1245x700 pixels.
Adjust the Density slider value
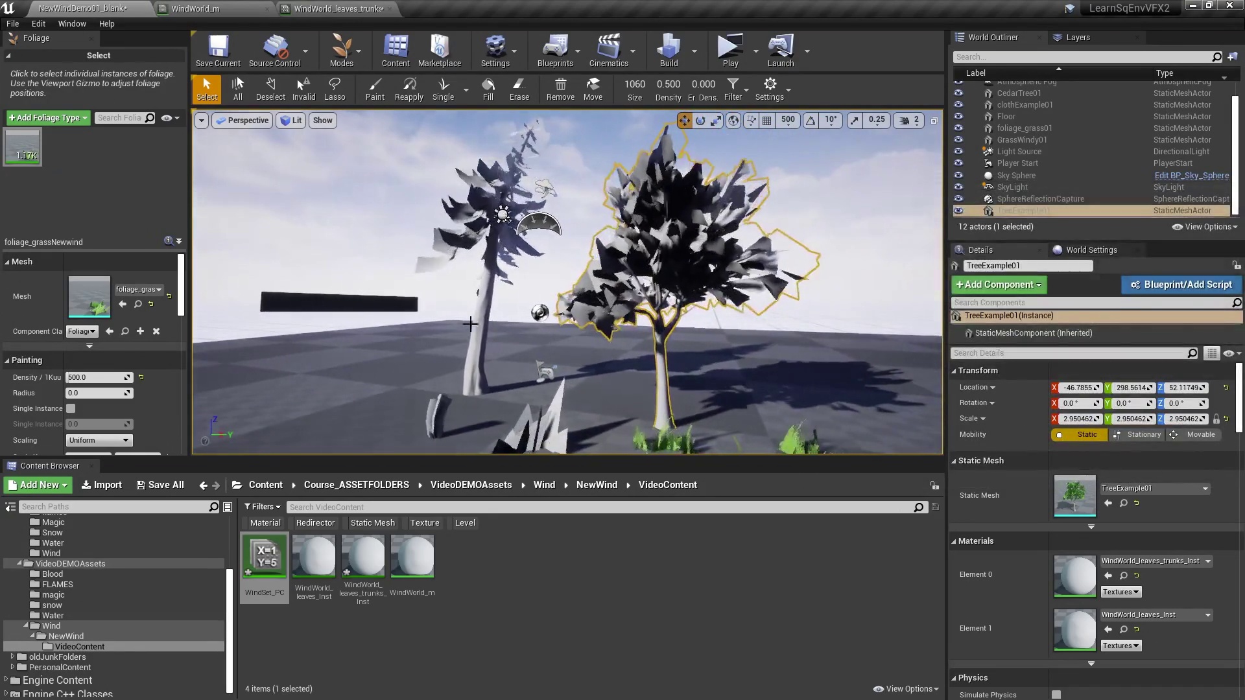tap(97, 376)
